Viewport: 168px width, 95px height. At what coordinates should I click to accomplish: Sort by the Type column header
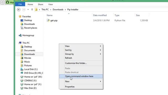117,15
